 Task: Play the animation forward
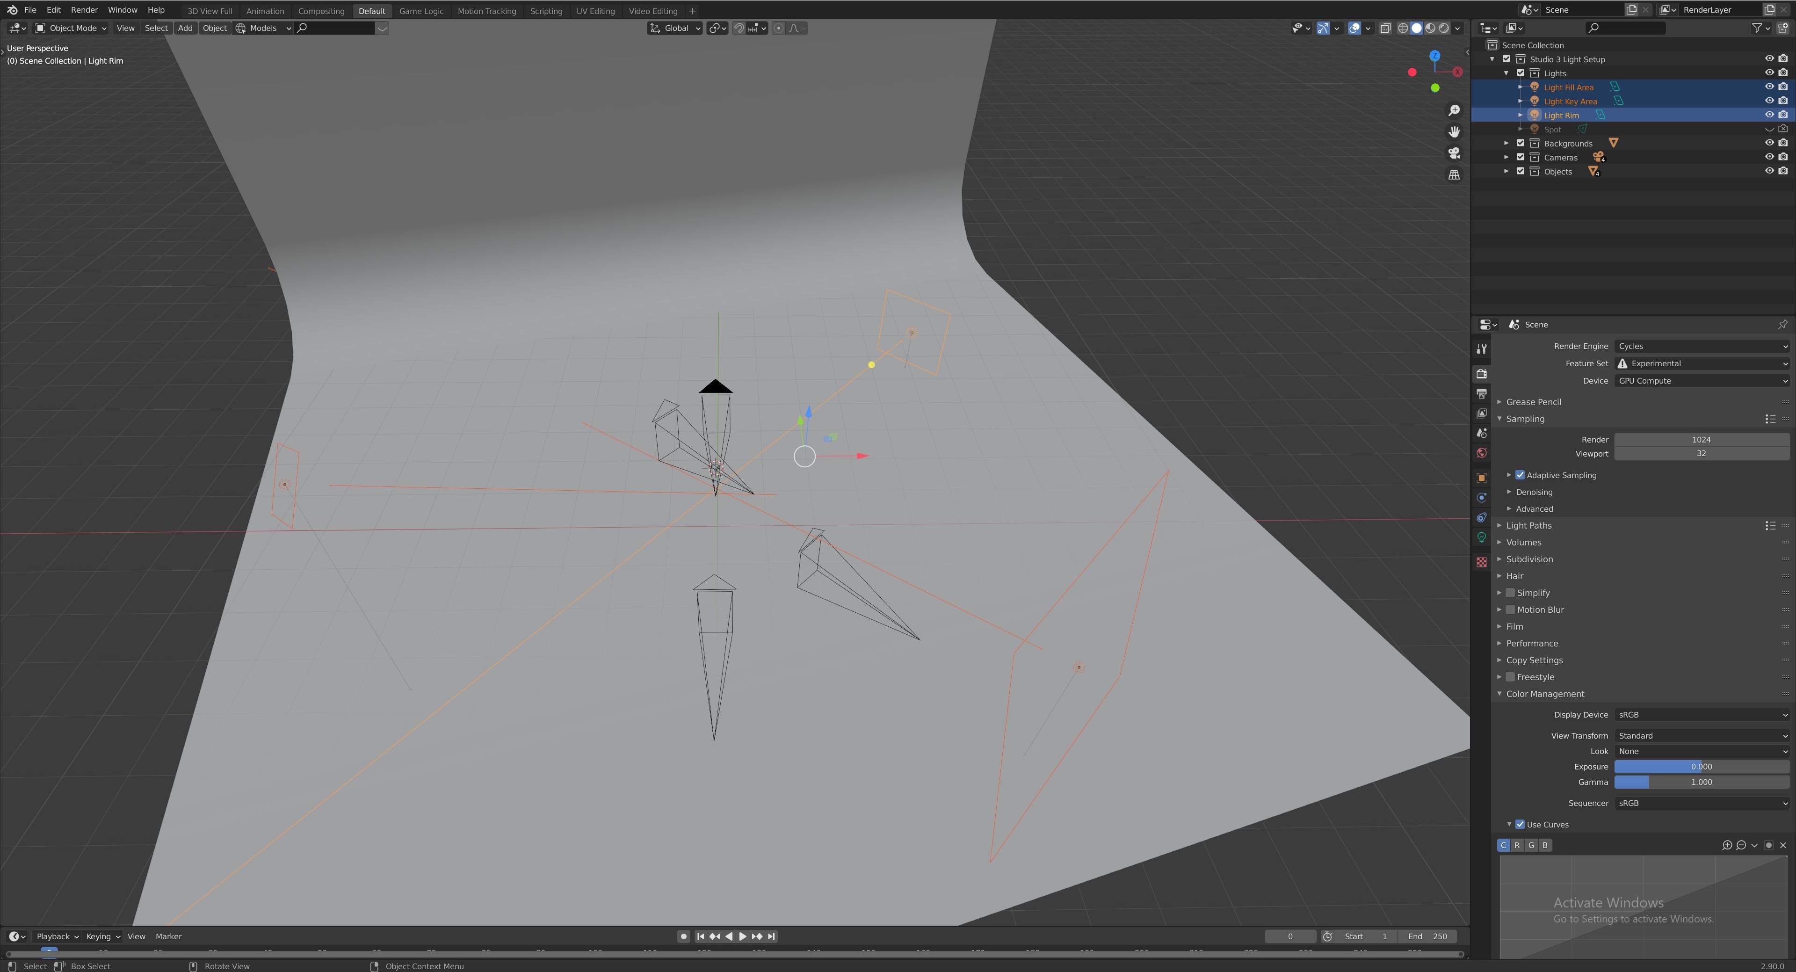click(x=743, y=936)
